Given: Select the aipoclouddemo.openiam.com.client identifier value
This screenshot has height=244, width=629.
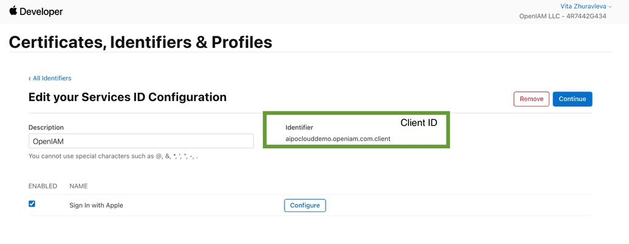Looking at the screenshot, I should 338,139.
